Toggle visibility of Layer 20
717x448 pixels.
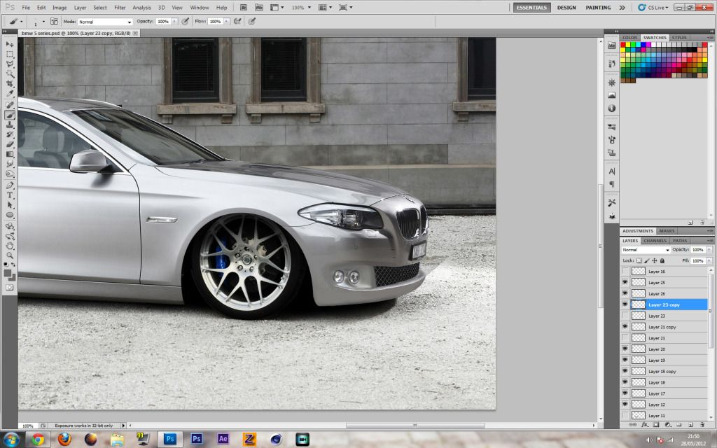tap(625, 349)
